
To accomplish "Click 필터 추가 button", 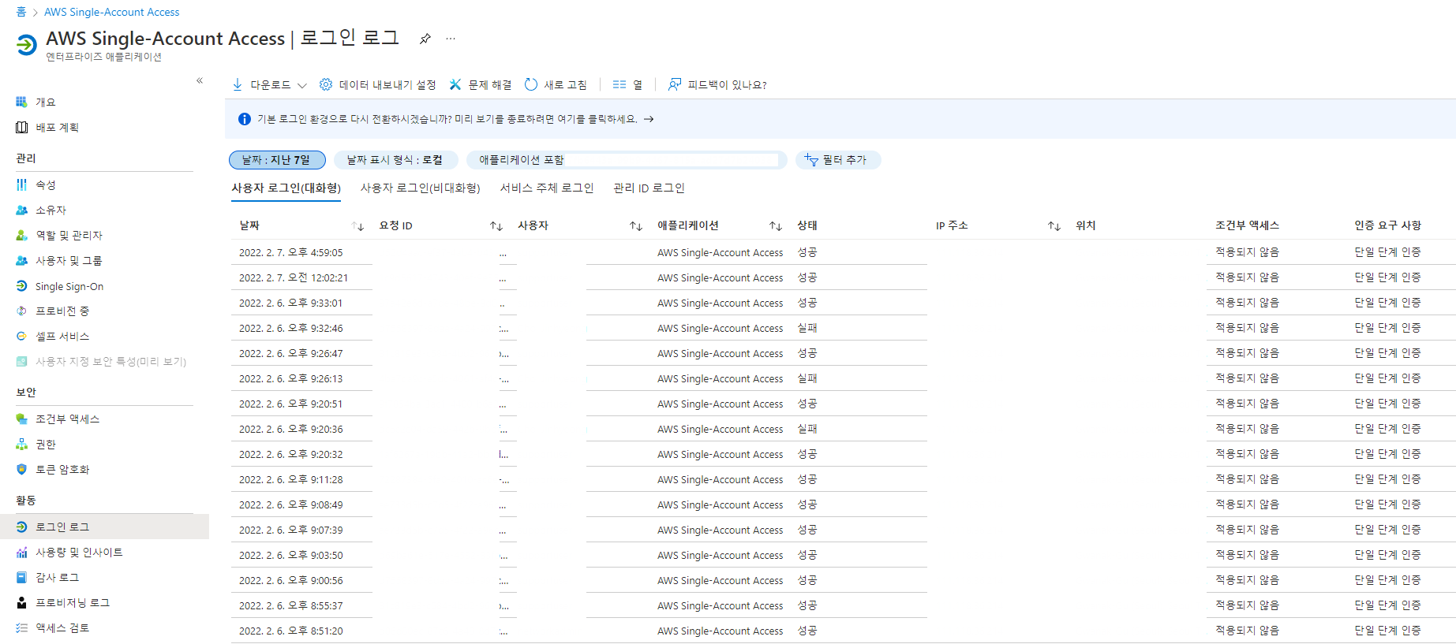I will [838, 160].
